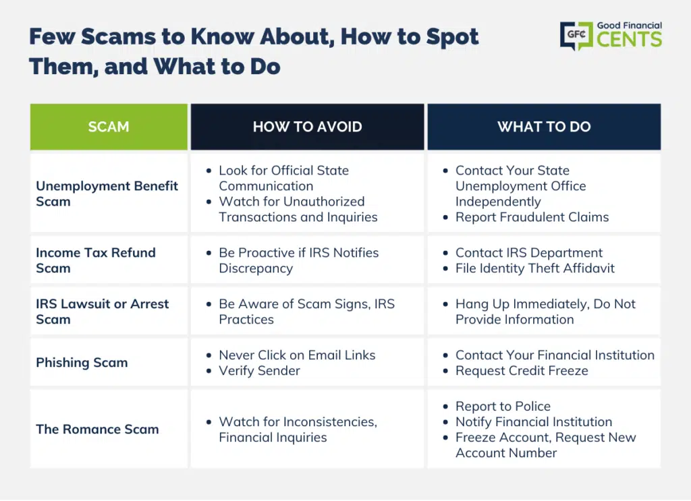Click the GFC speech-bubble logo icon
This screenshot has height=501, width=691.
576,35
